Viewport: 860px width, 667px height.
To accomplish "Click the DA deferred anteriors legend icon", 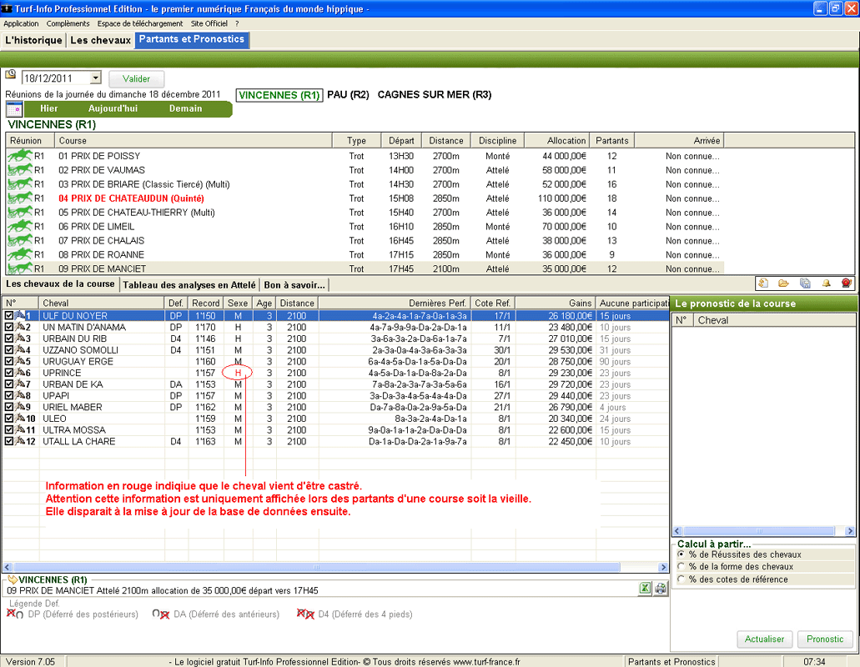I will [x=161, y=614].
